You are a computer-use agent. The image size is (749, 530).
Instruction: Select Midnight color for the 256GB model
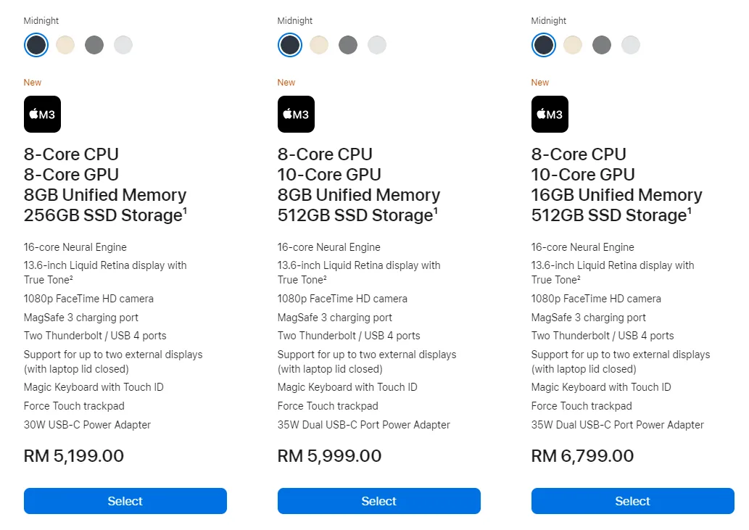pyautogui.click(x=36, y=45)
